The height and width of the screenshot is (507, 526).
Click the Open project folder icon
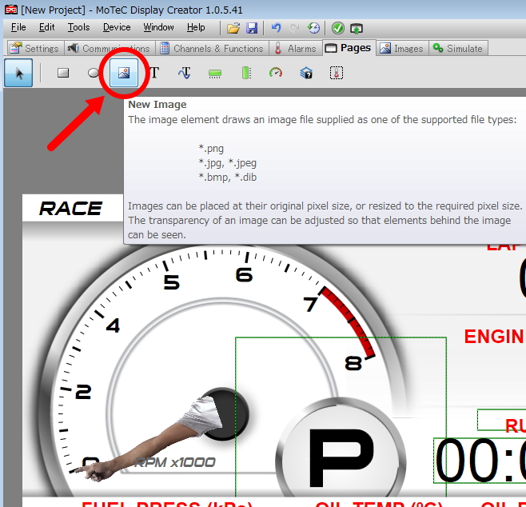click(233, 28)
